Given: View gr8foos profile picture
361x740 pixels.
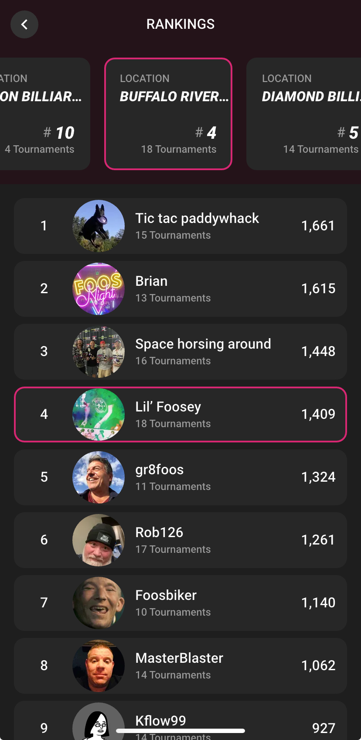Looking at the screenshot, I should [x=99, y=477].
